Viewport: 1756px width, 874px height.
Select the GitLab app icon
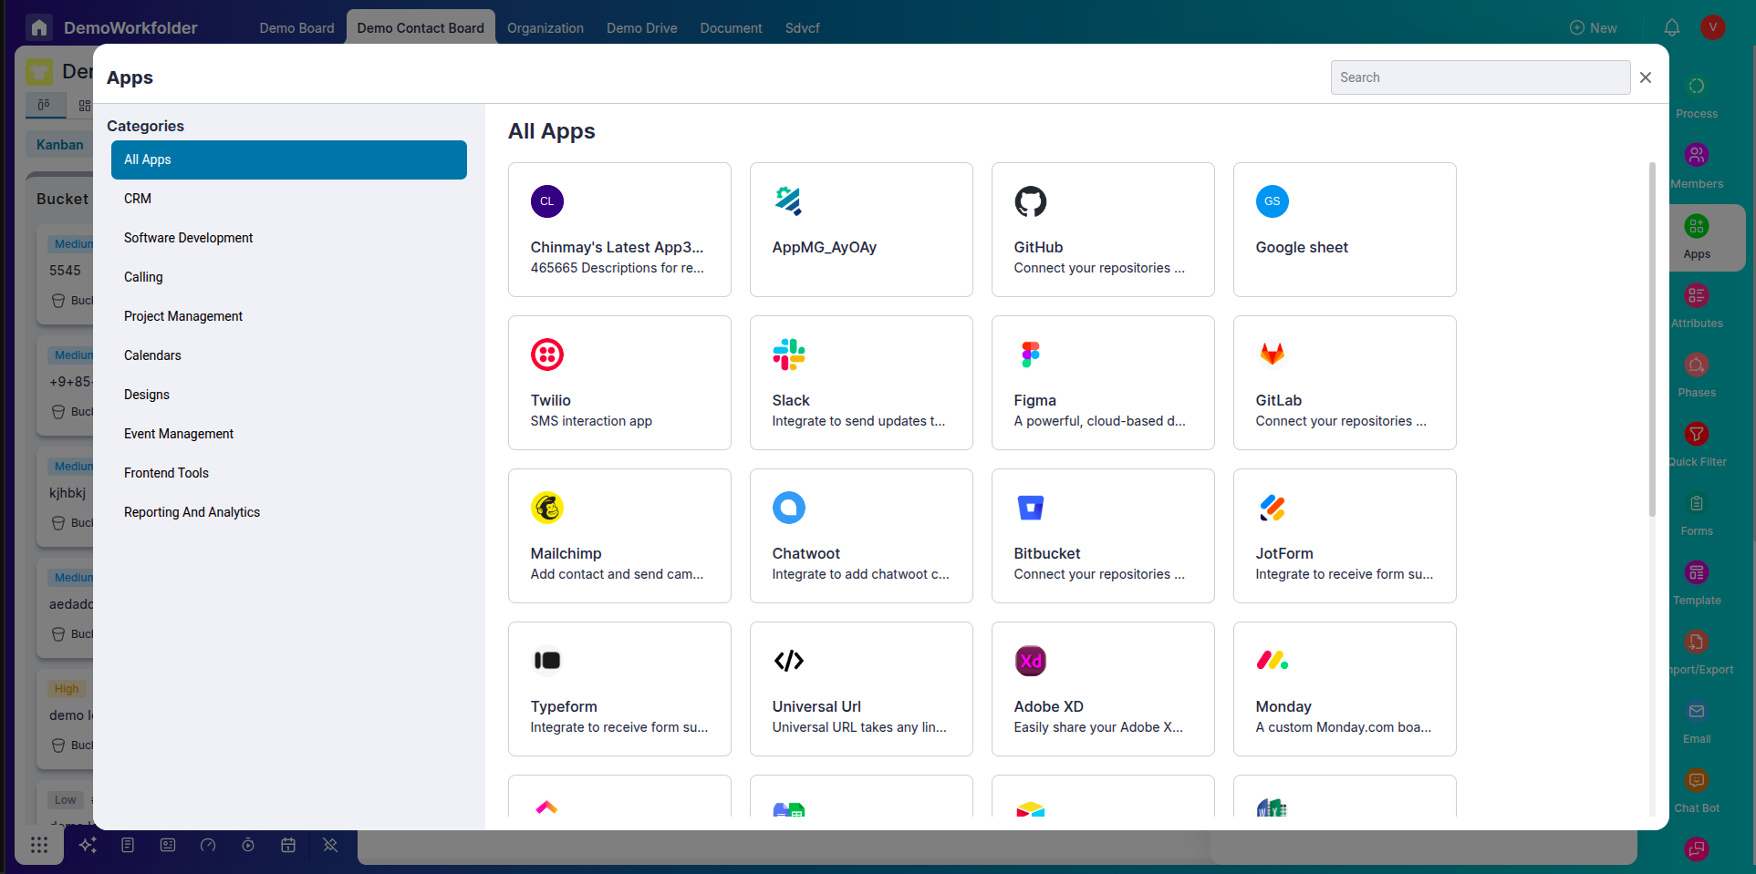pos(1272,355)
